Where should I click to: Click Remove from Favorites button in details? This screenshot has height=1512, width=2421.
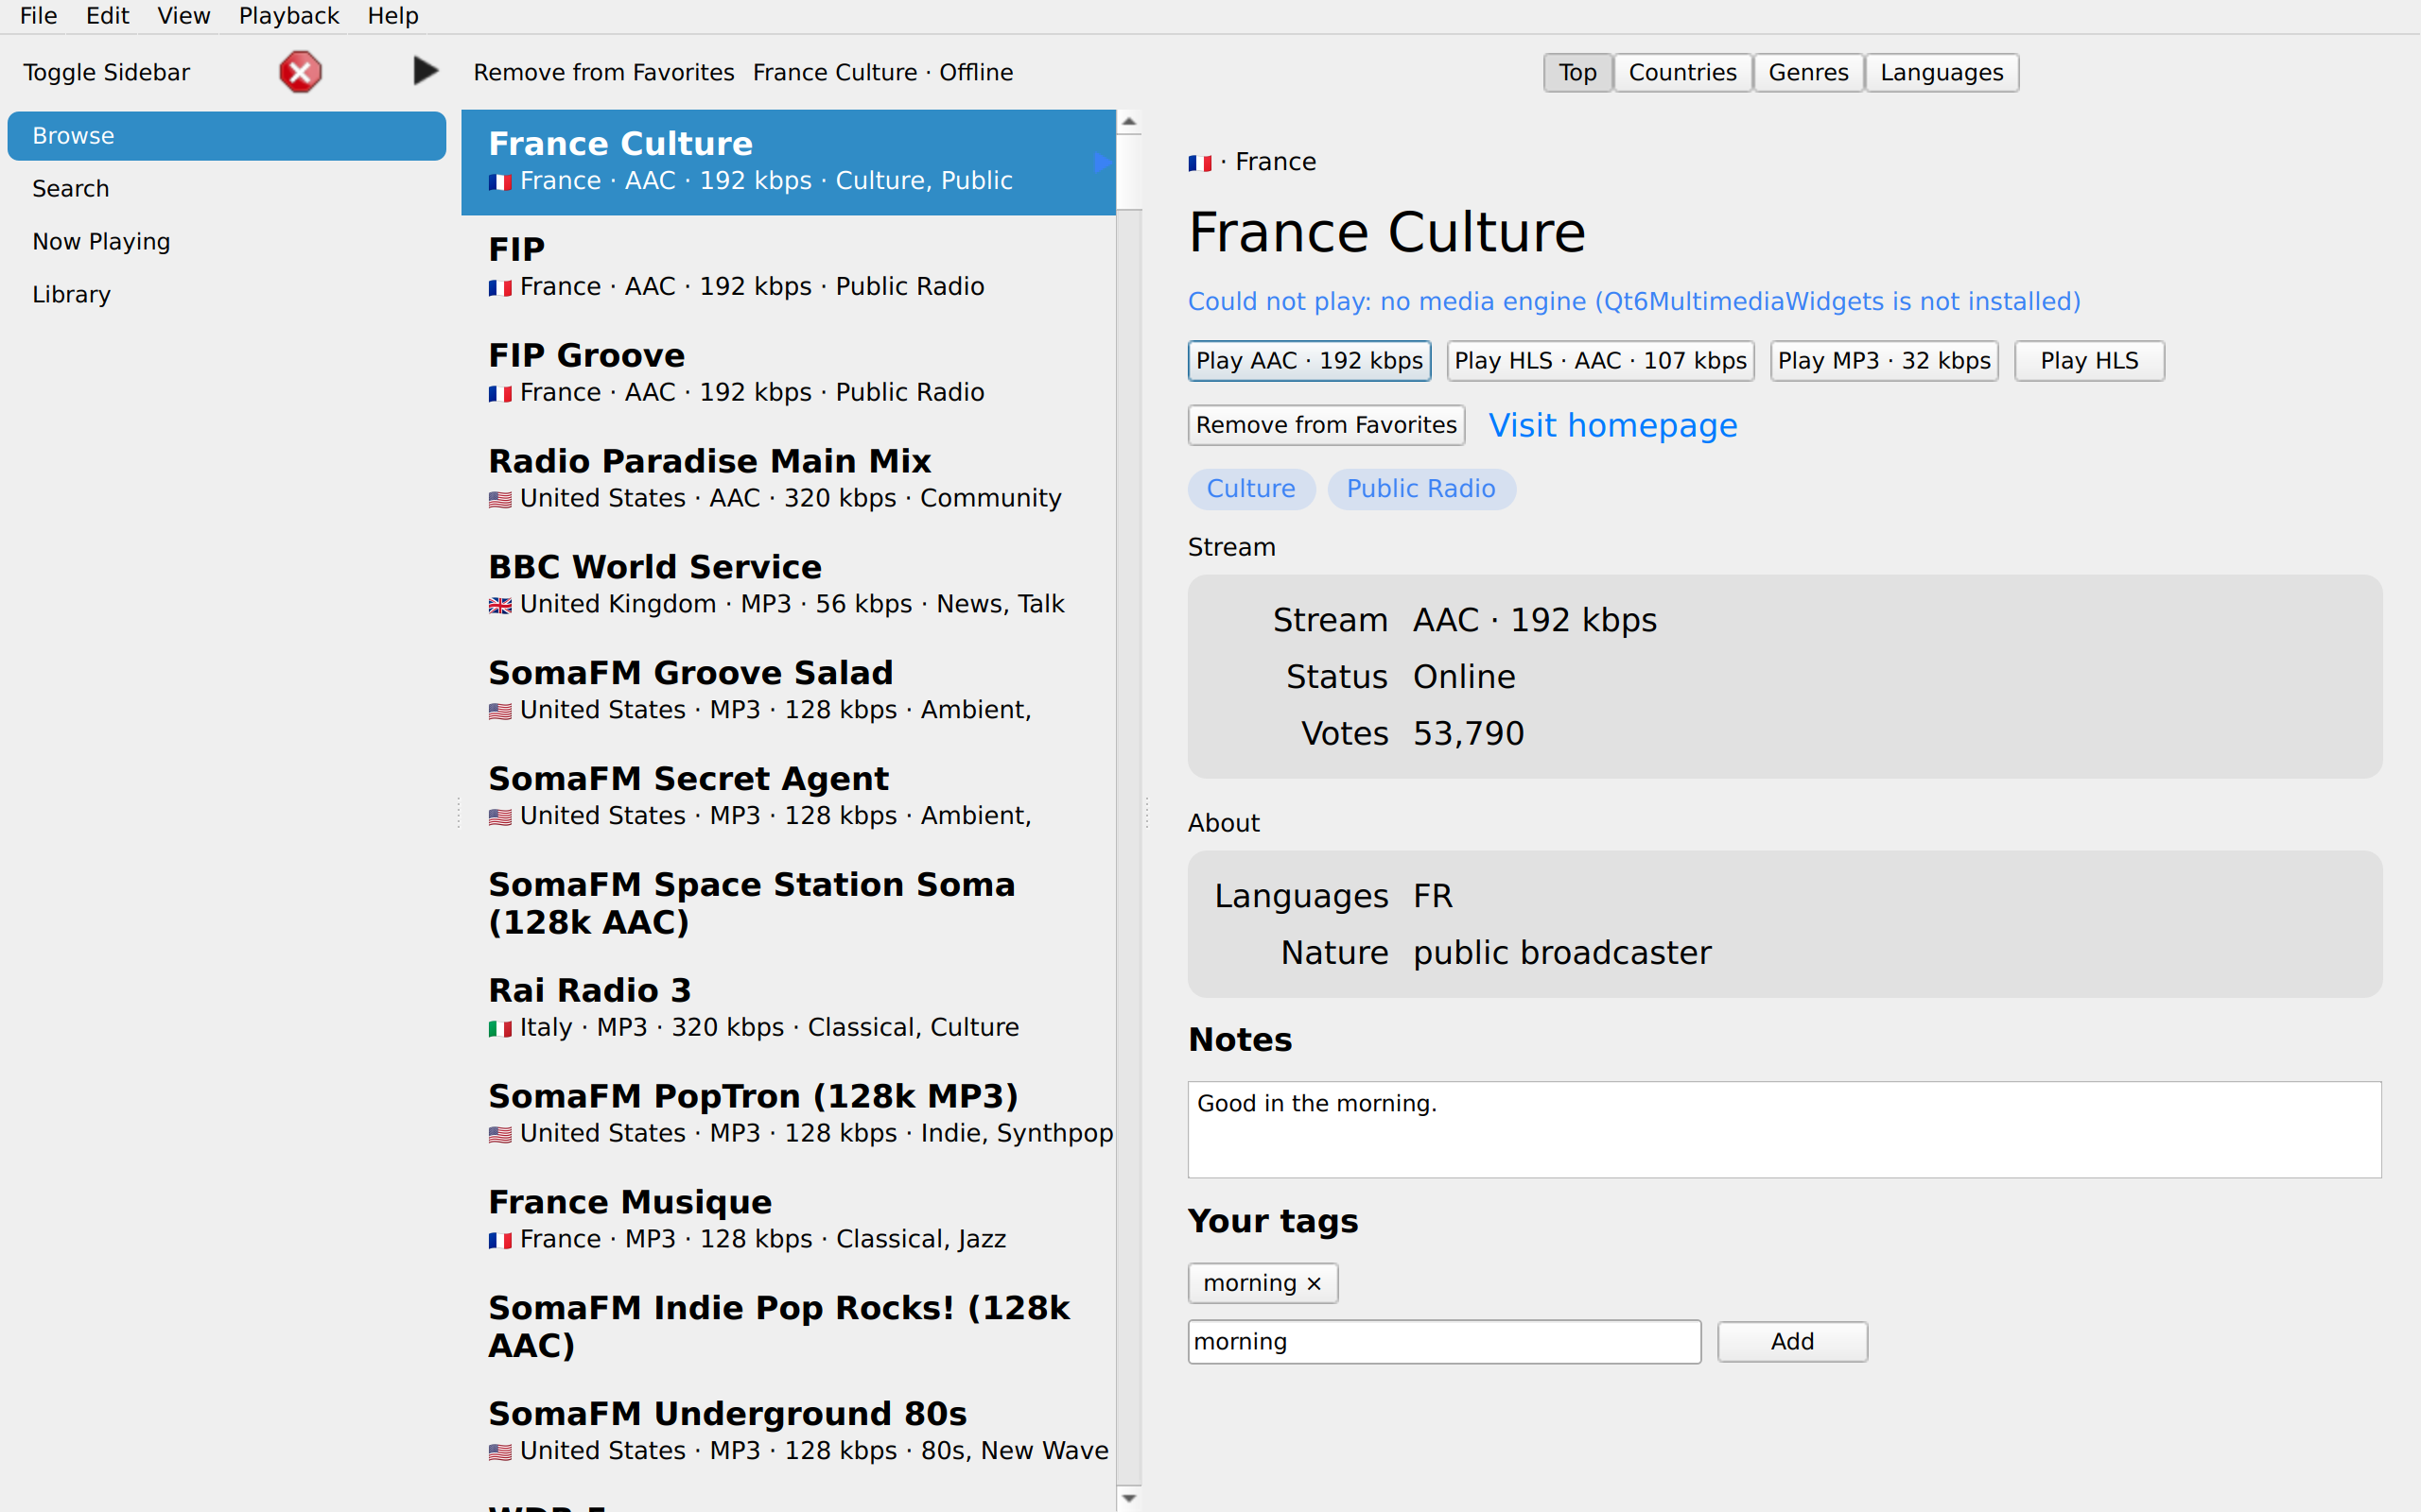1326,425
